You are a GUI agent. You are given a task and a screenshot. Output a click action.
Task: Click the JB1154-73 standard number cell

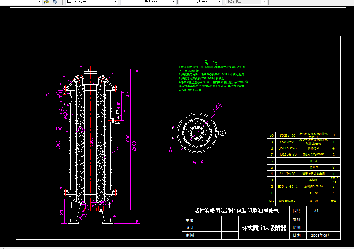tap(288, 154)
